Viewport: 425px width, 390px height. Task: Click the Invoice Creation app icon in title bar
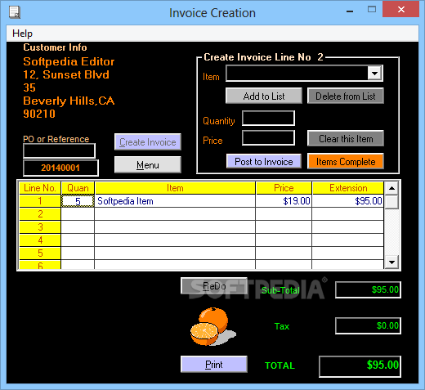[x=15, y=12]
